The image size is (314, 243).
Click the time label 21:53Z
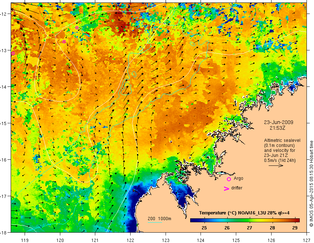point(277,128)
